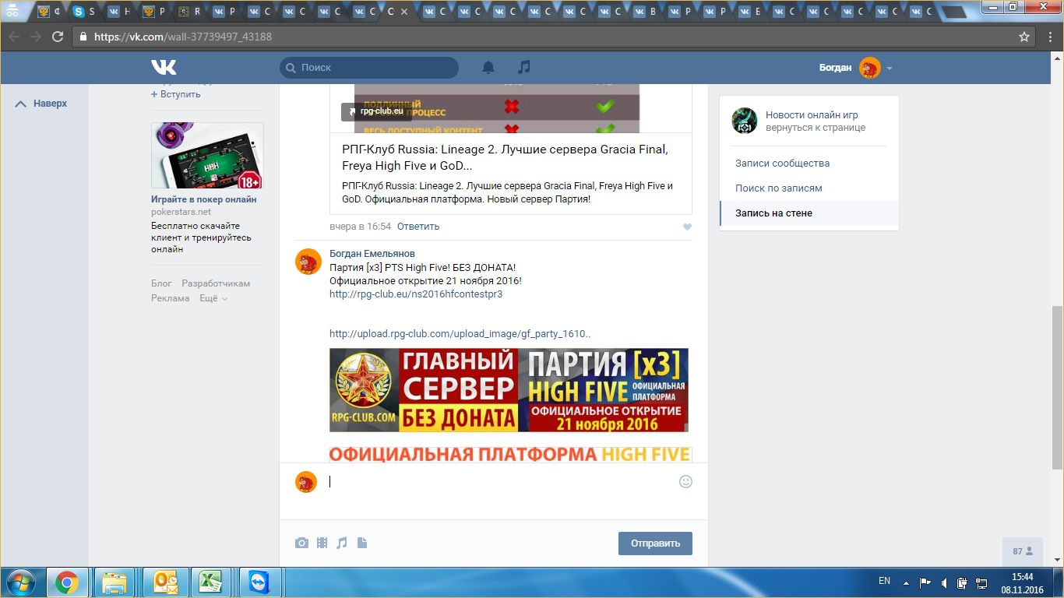This screenshot has width=1064, height=598.
Task: Join the community via Вступить
Action: point(176,94)
